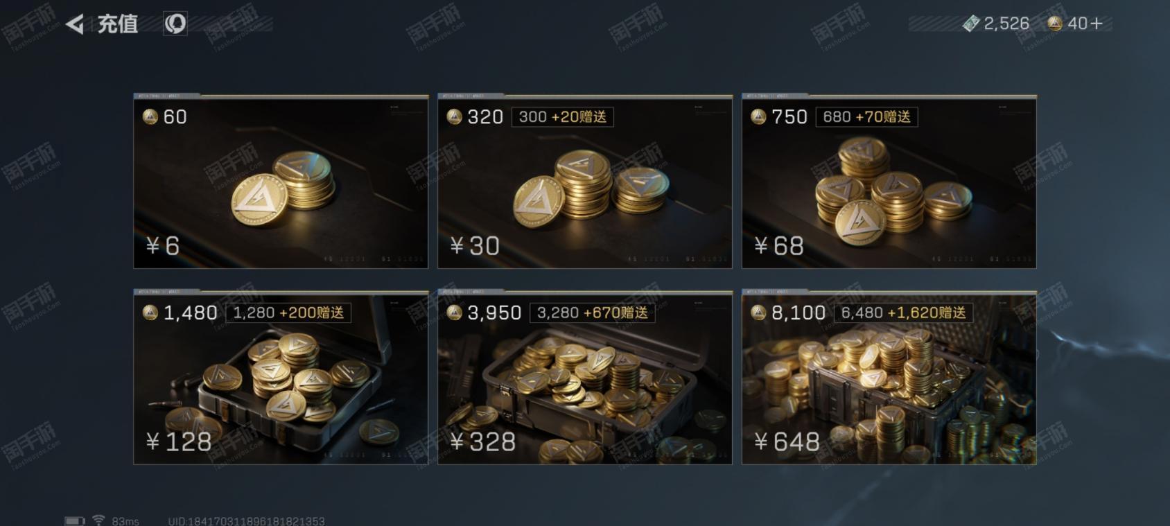Purchase the 1,480 coin case pack
Screen dimensions: 1170x526
(281, 378)
